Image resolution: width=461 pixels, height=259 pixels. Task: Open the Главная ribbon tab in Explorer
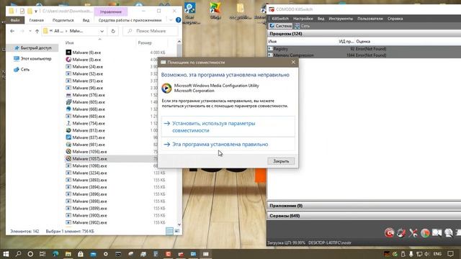click(x=37, y=20)
